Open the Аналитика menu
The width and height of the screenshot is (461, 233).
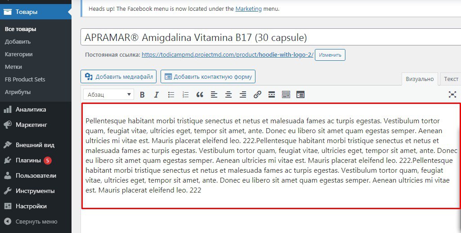click(x=36, y=109)
